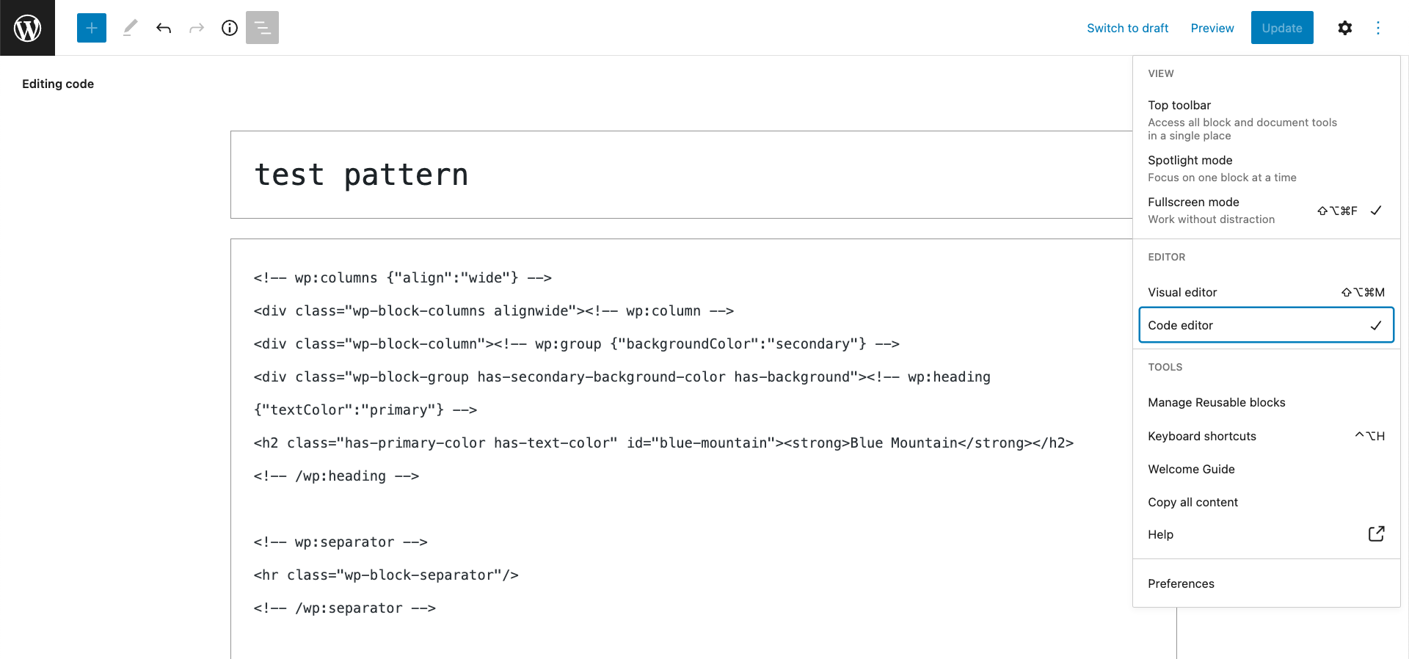Click Switch to draft
The height and width of the screenshot is (659, 1409).
(1127, 28)
